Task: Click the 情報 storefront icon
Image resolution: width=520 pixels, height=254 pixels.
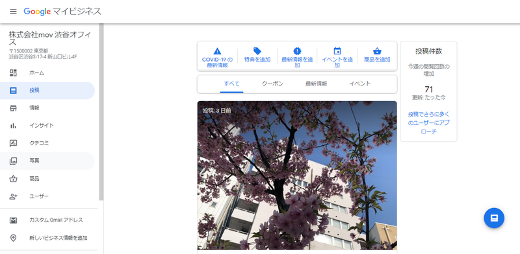Action: [13, 108]
